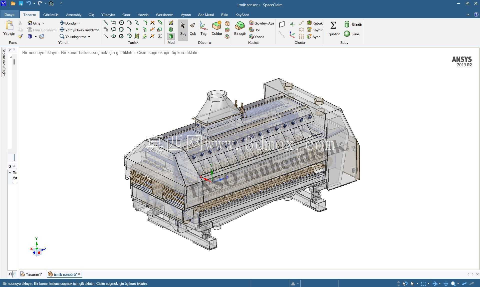Expand the view cube dropdown arrow

36,37
